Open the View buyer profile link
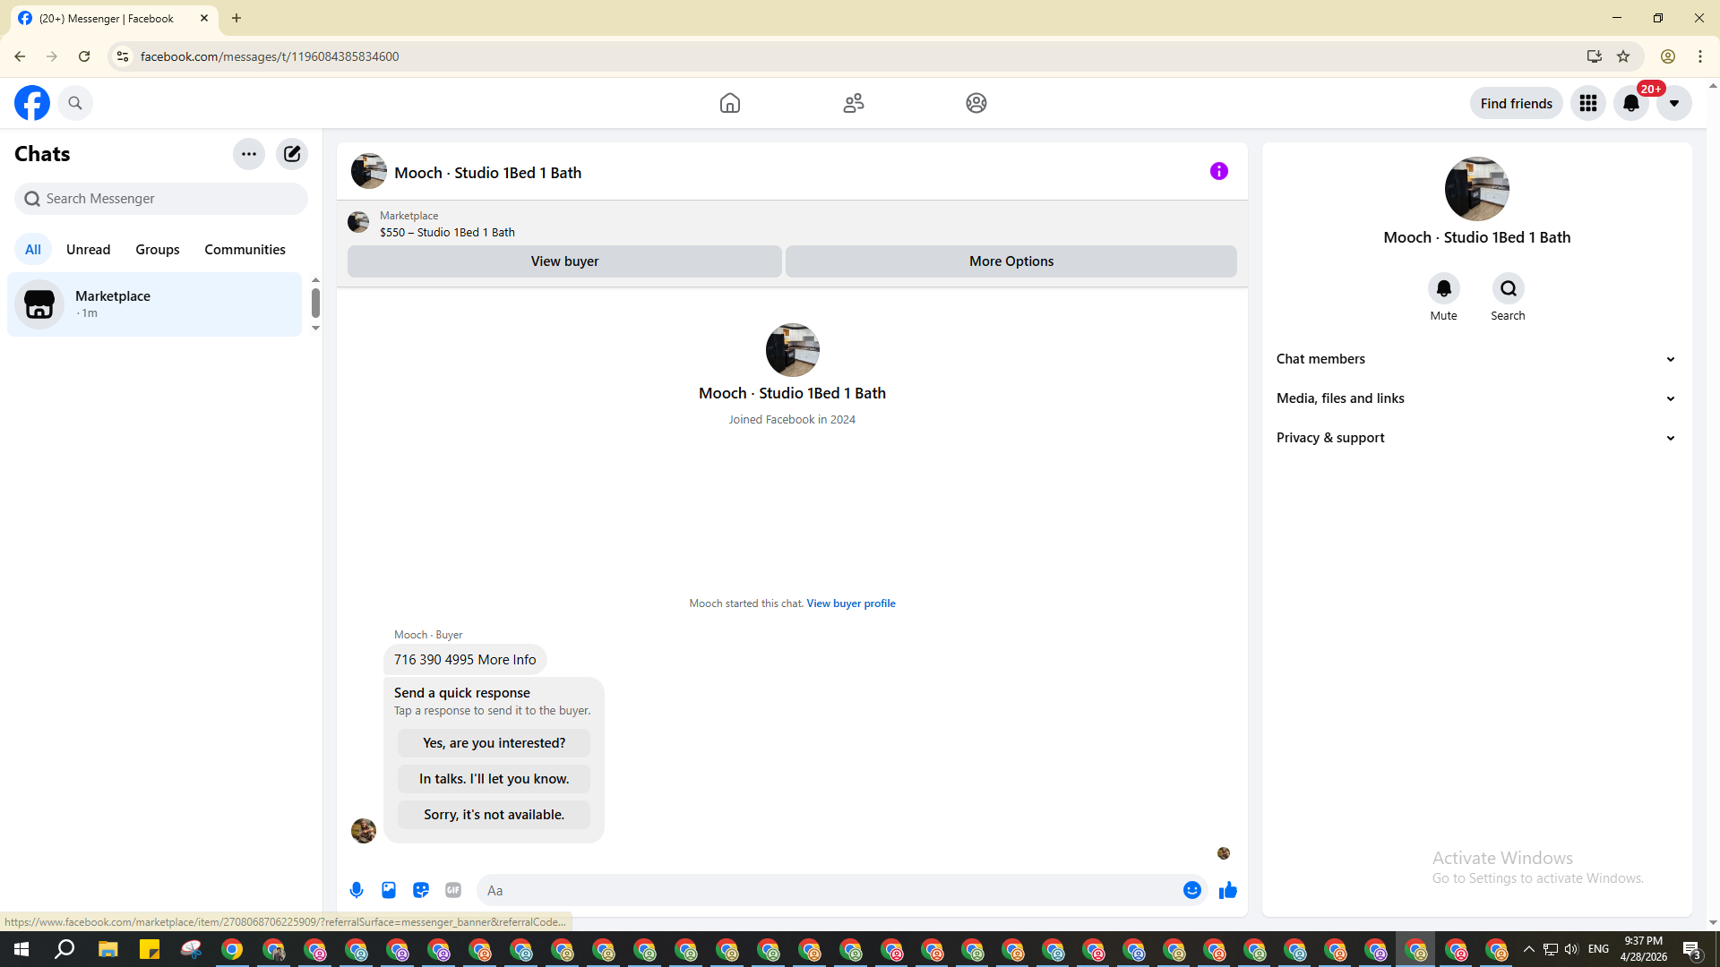 coord(850,603)
